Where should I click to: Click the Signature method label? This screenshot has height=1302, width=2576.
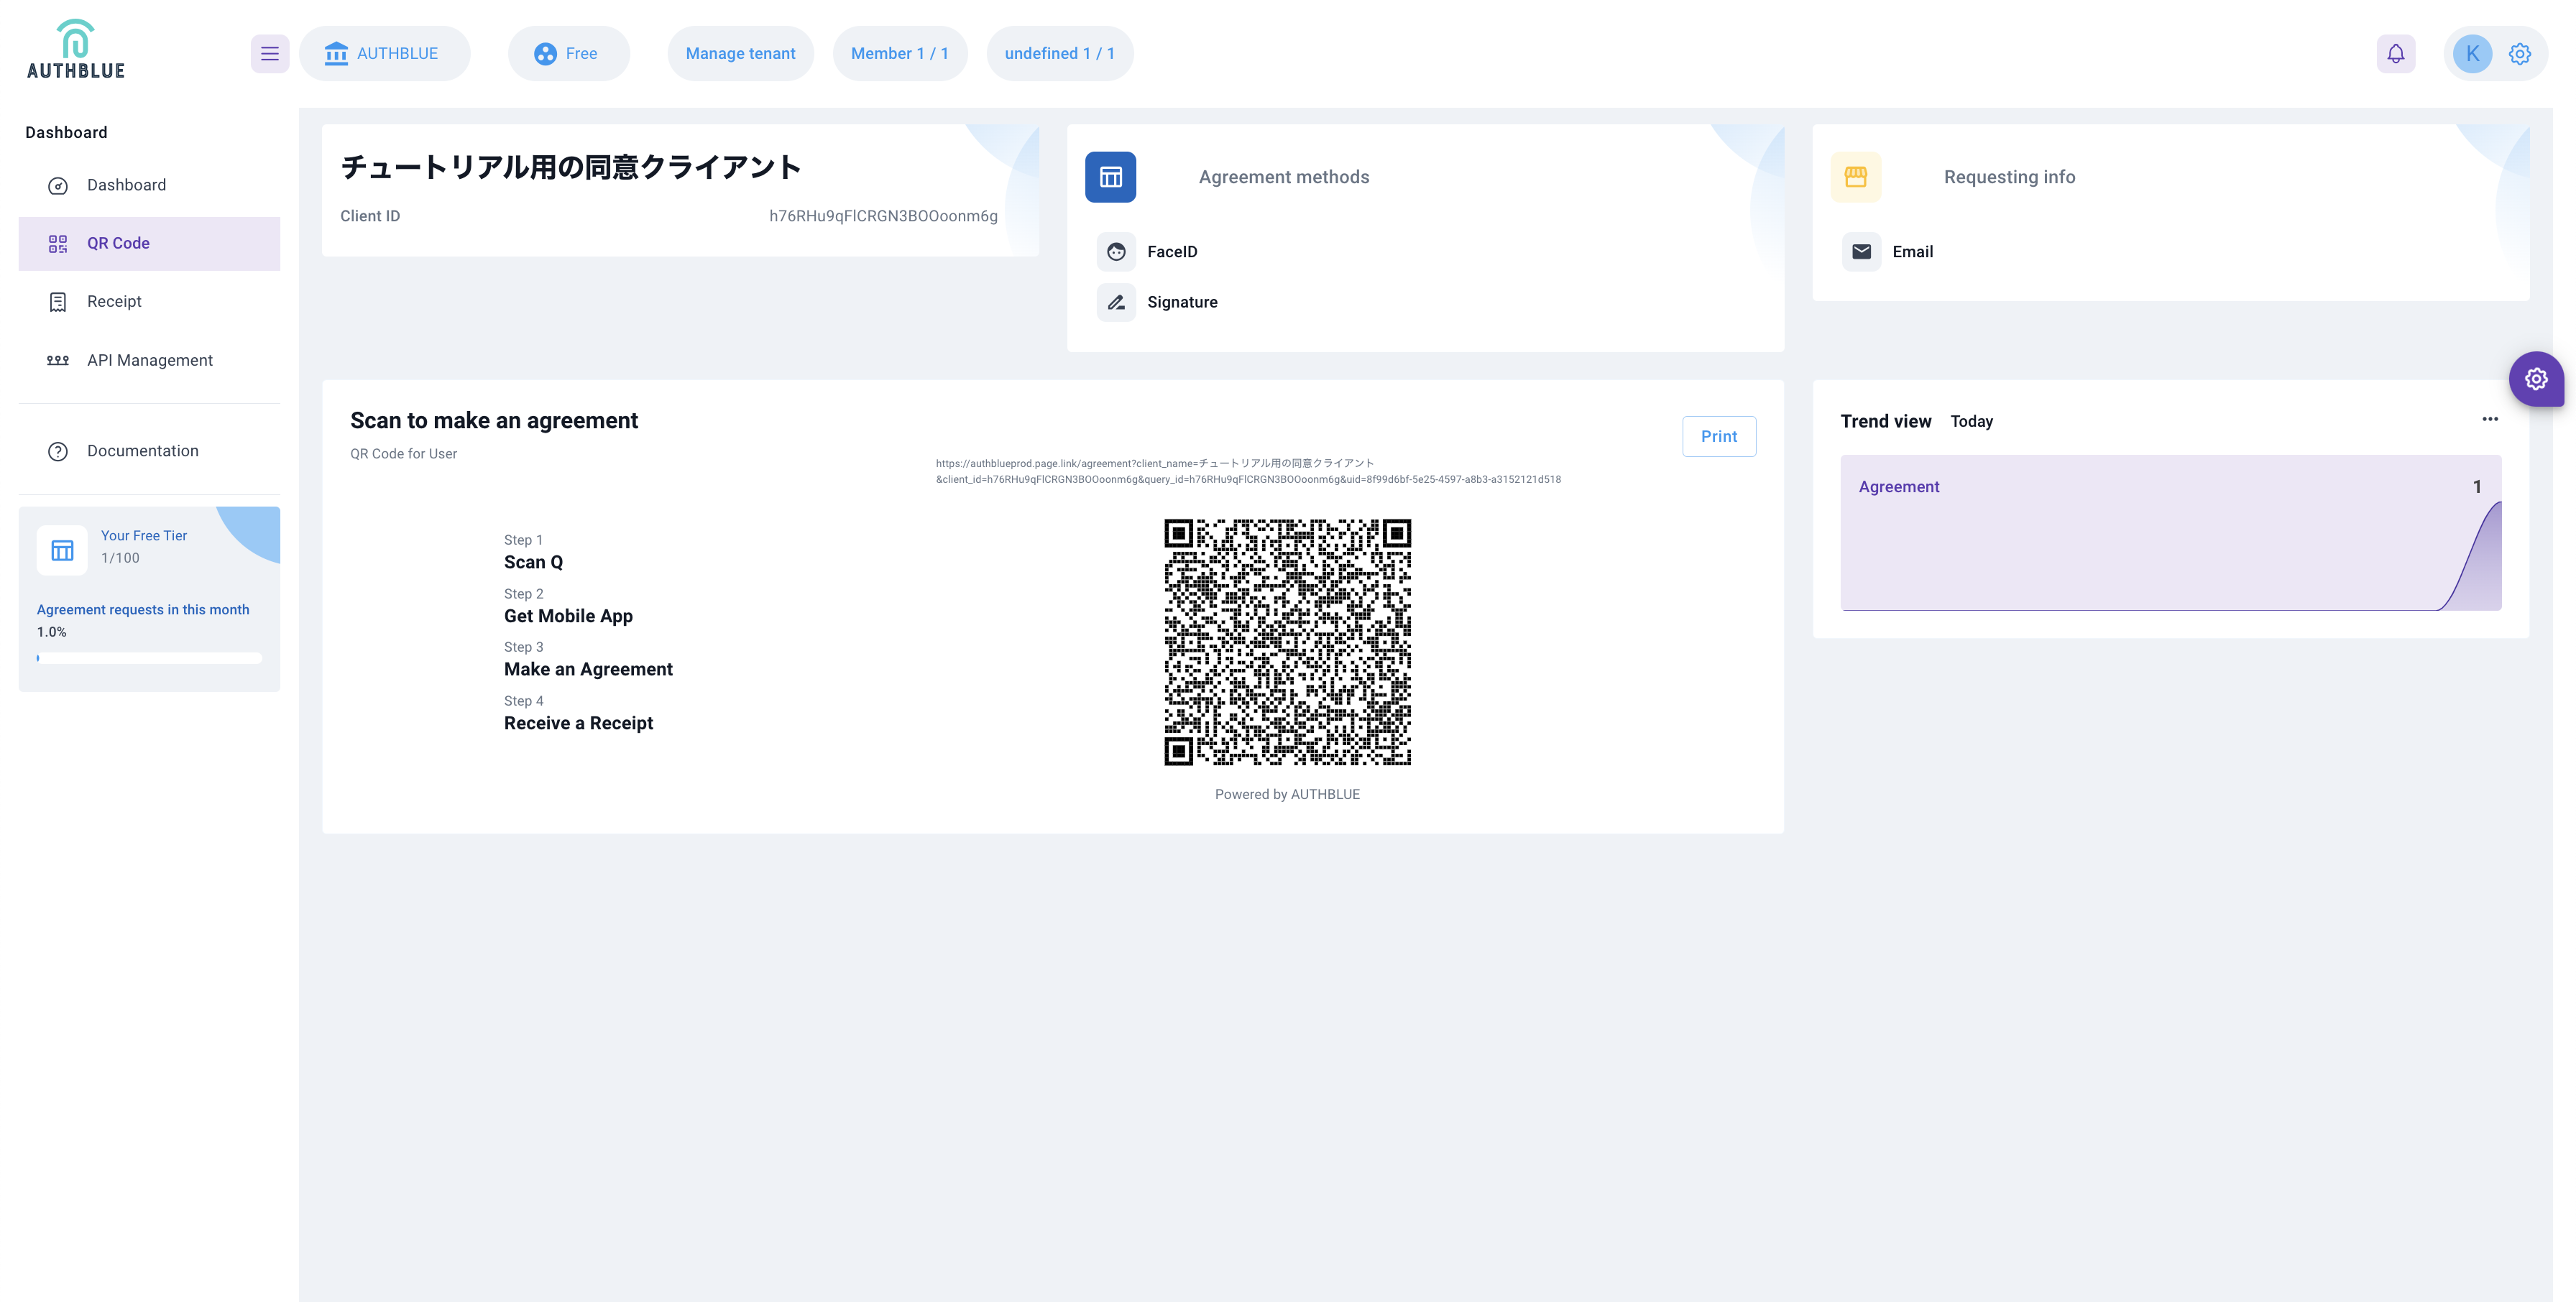1182,302
